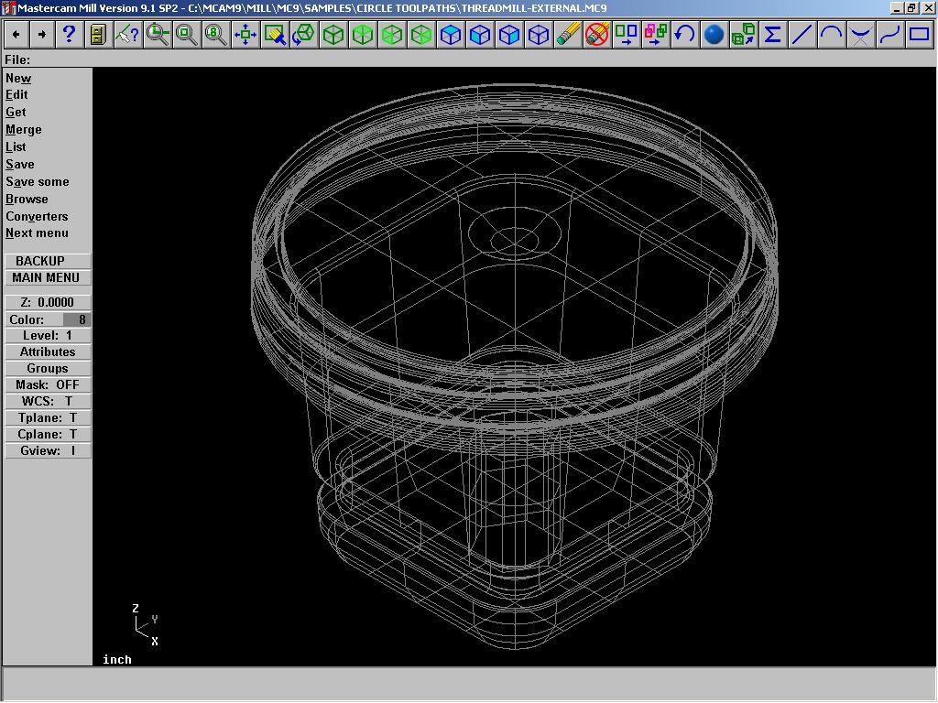Screen dimensions: 938x703
Task: Click the BACKUP button
Action: click(x=48, y=261)
